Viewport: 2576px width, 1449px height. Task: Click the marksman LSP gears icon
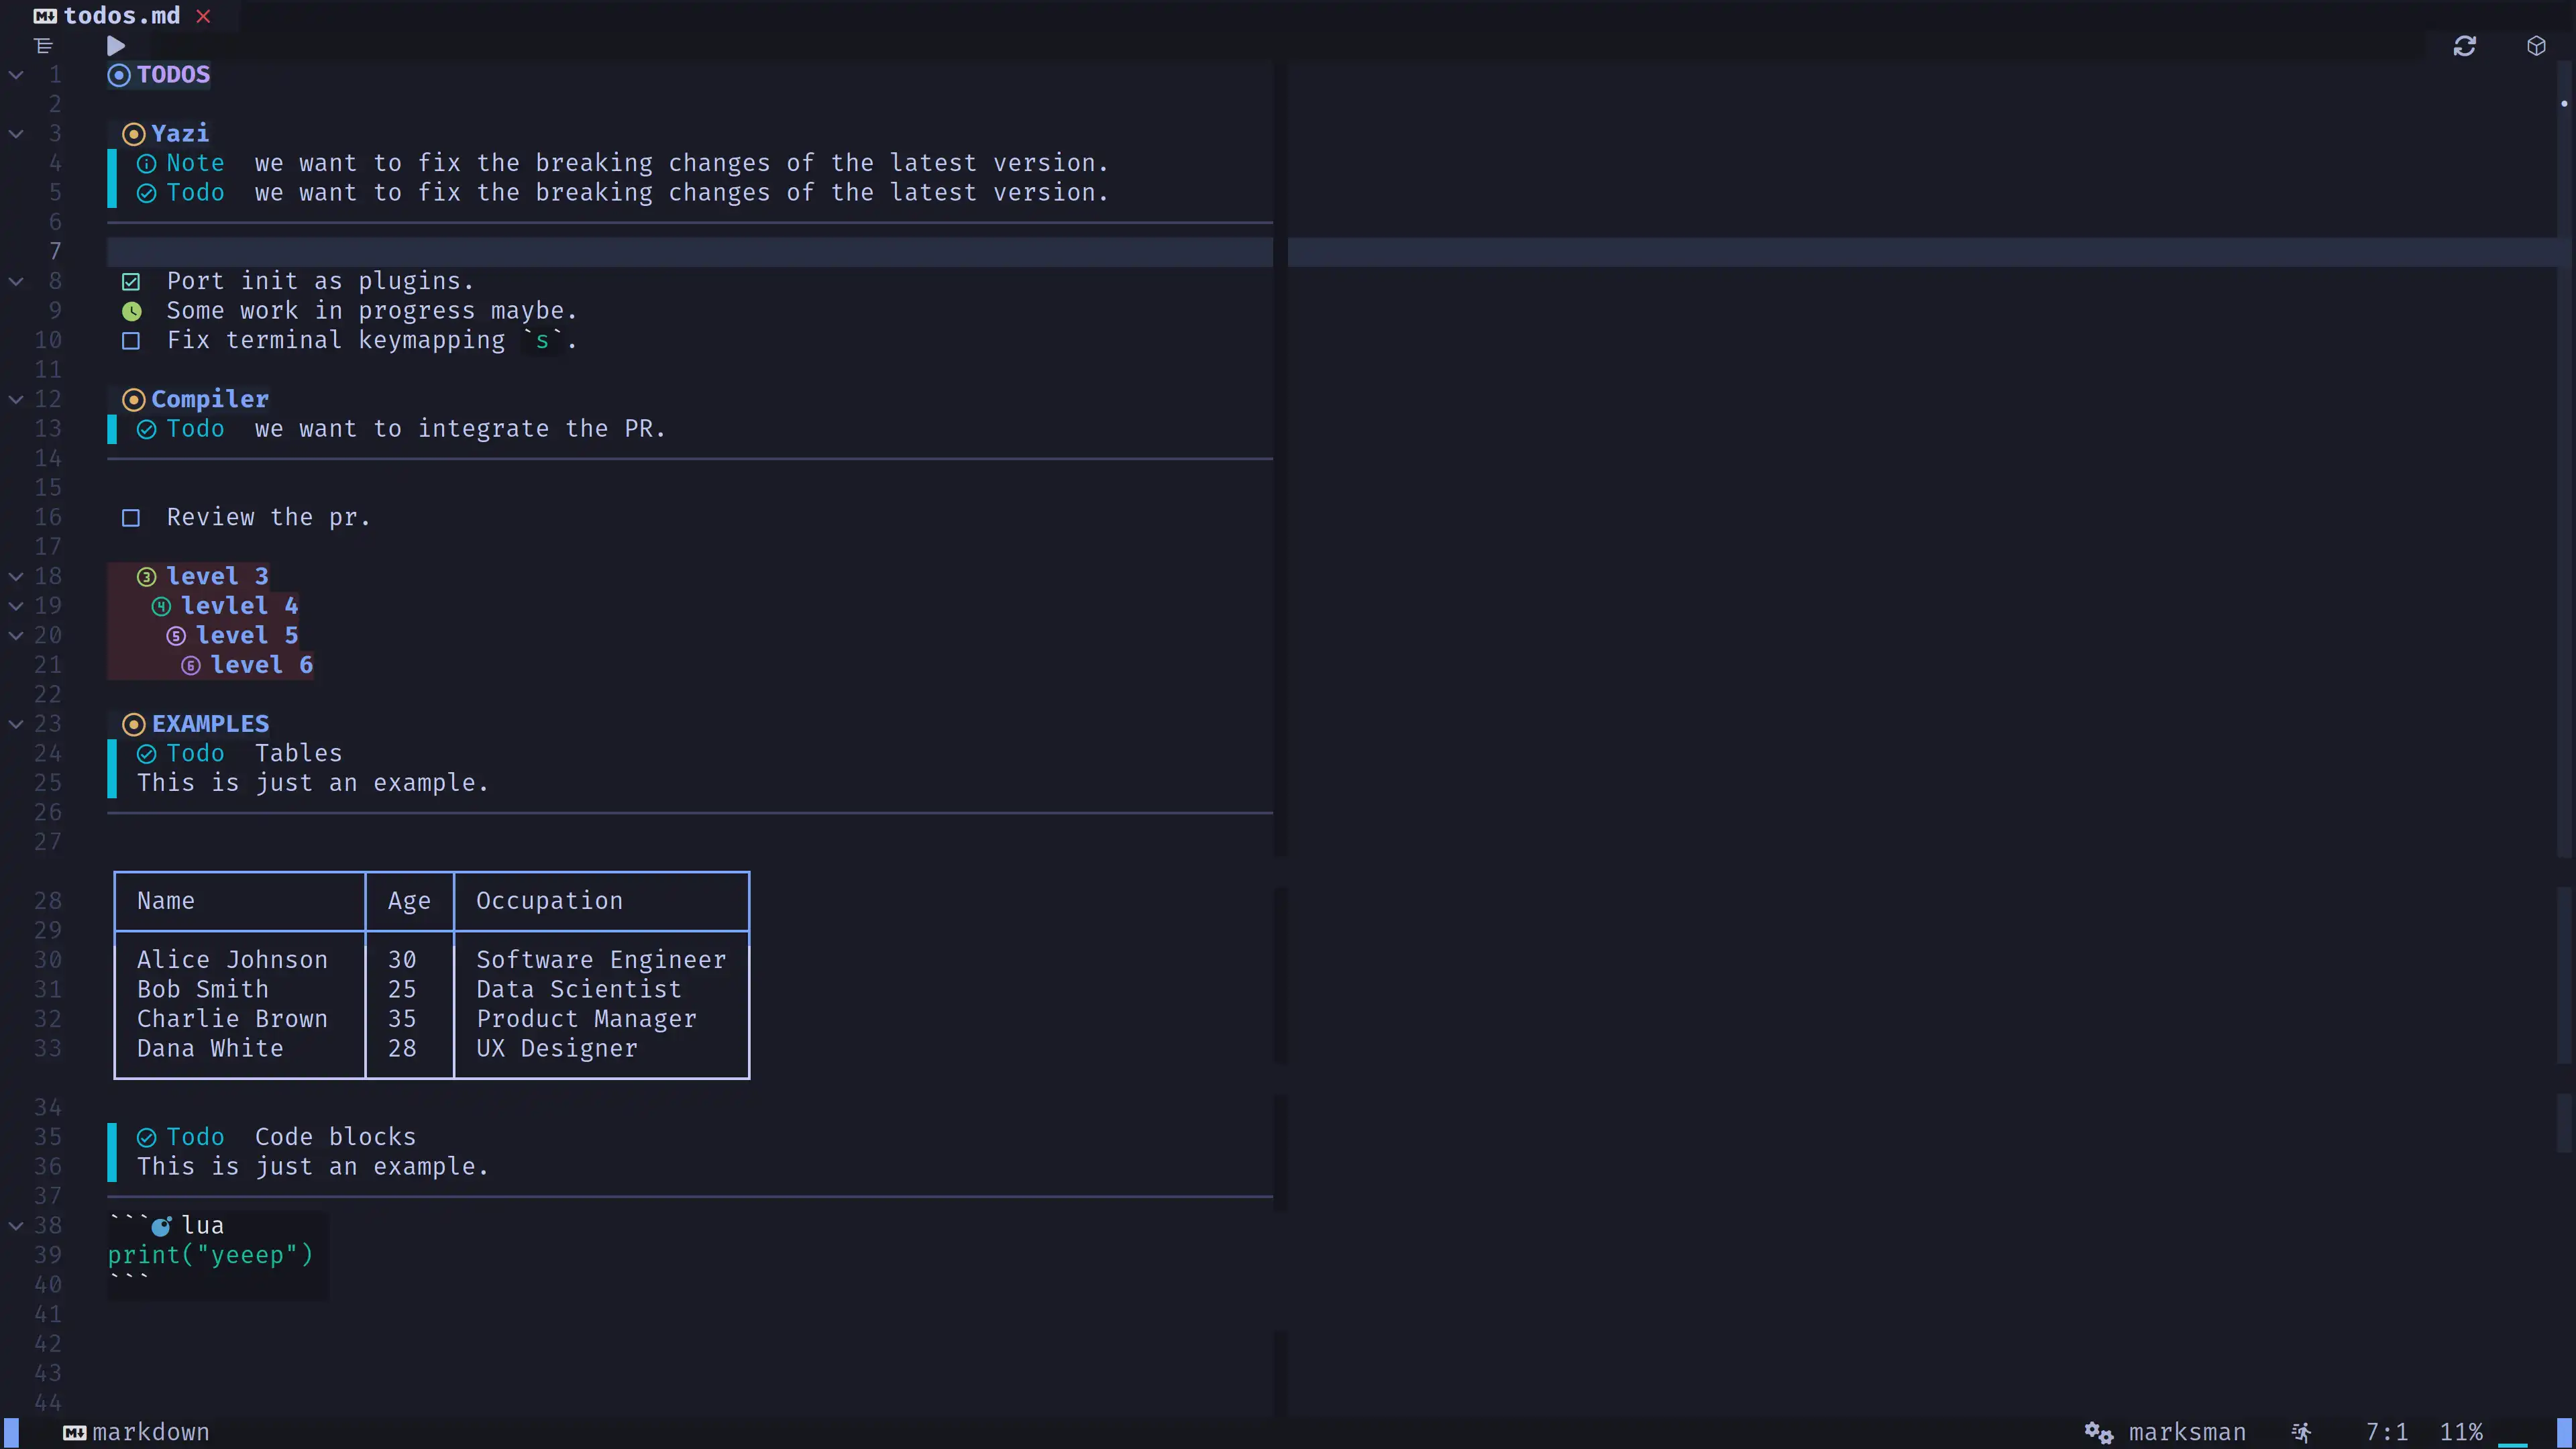(2099, 1433)
